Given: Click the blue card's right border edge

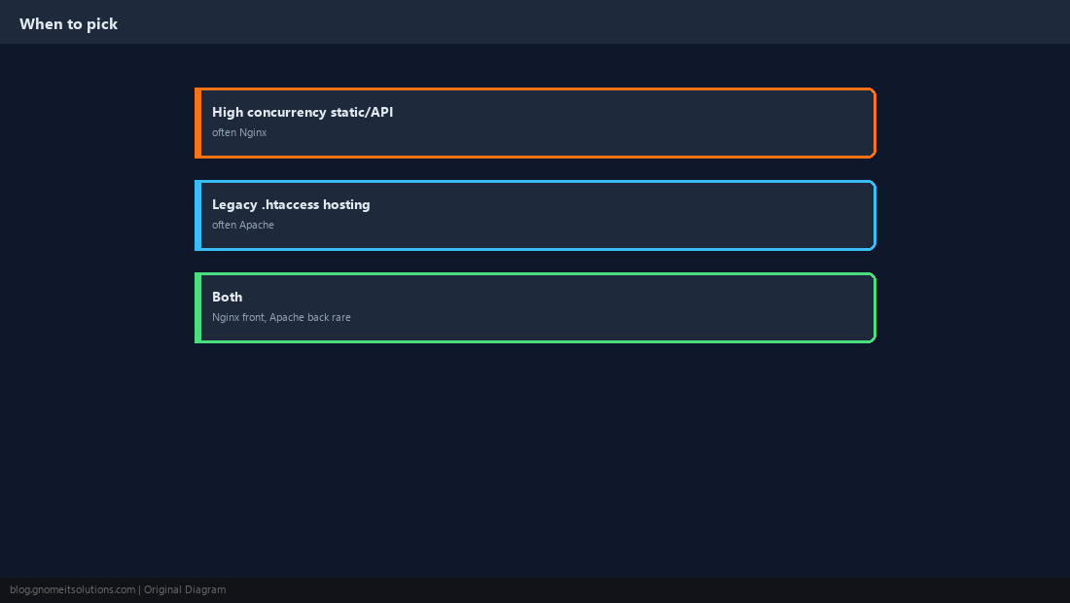Looking at the screenshot, I should click(x=874, y=216).
